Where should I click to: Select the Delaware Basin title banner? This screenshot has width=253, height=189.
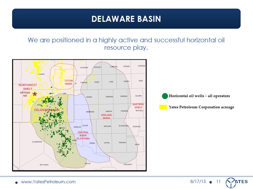click(126, 19)
